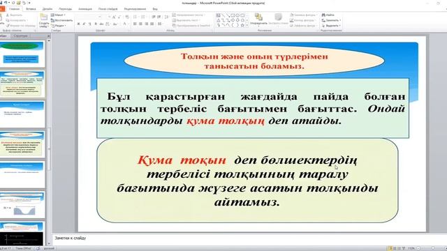Click the Reset (Восстановить) button
The image size is (447, 251).
pyautogui.click(x=61, y=20)
